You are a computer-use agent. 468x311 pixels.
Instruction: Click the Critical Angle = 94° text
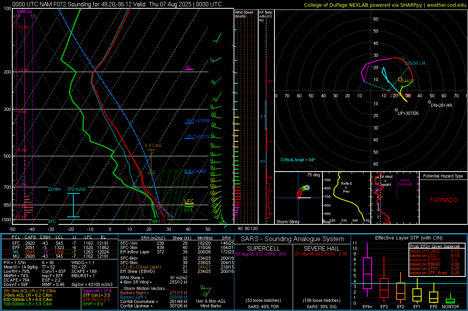click(x=298, y=160)
